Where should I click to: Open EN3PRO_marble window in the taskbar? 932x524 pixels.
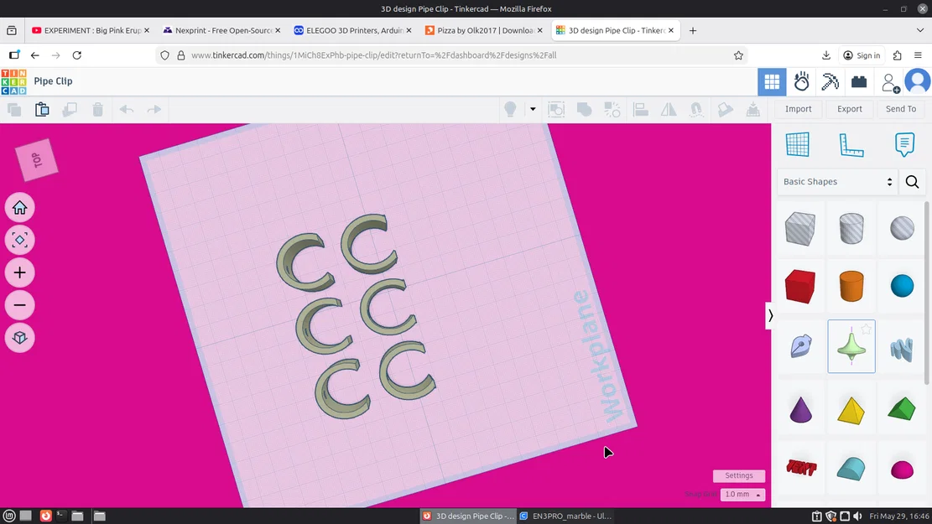pyautogui.click(x=565, y=516)
